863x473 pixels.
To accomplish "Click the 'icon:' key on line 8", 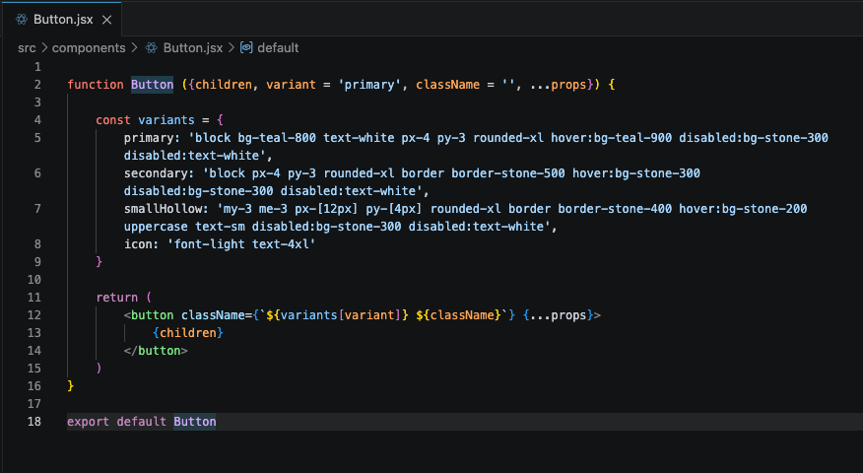I will point(142,244).
